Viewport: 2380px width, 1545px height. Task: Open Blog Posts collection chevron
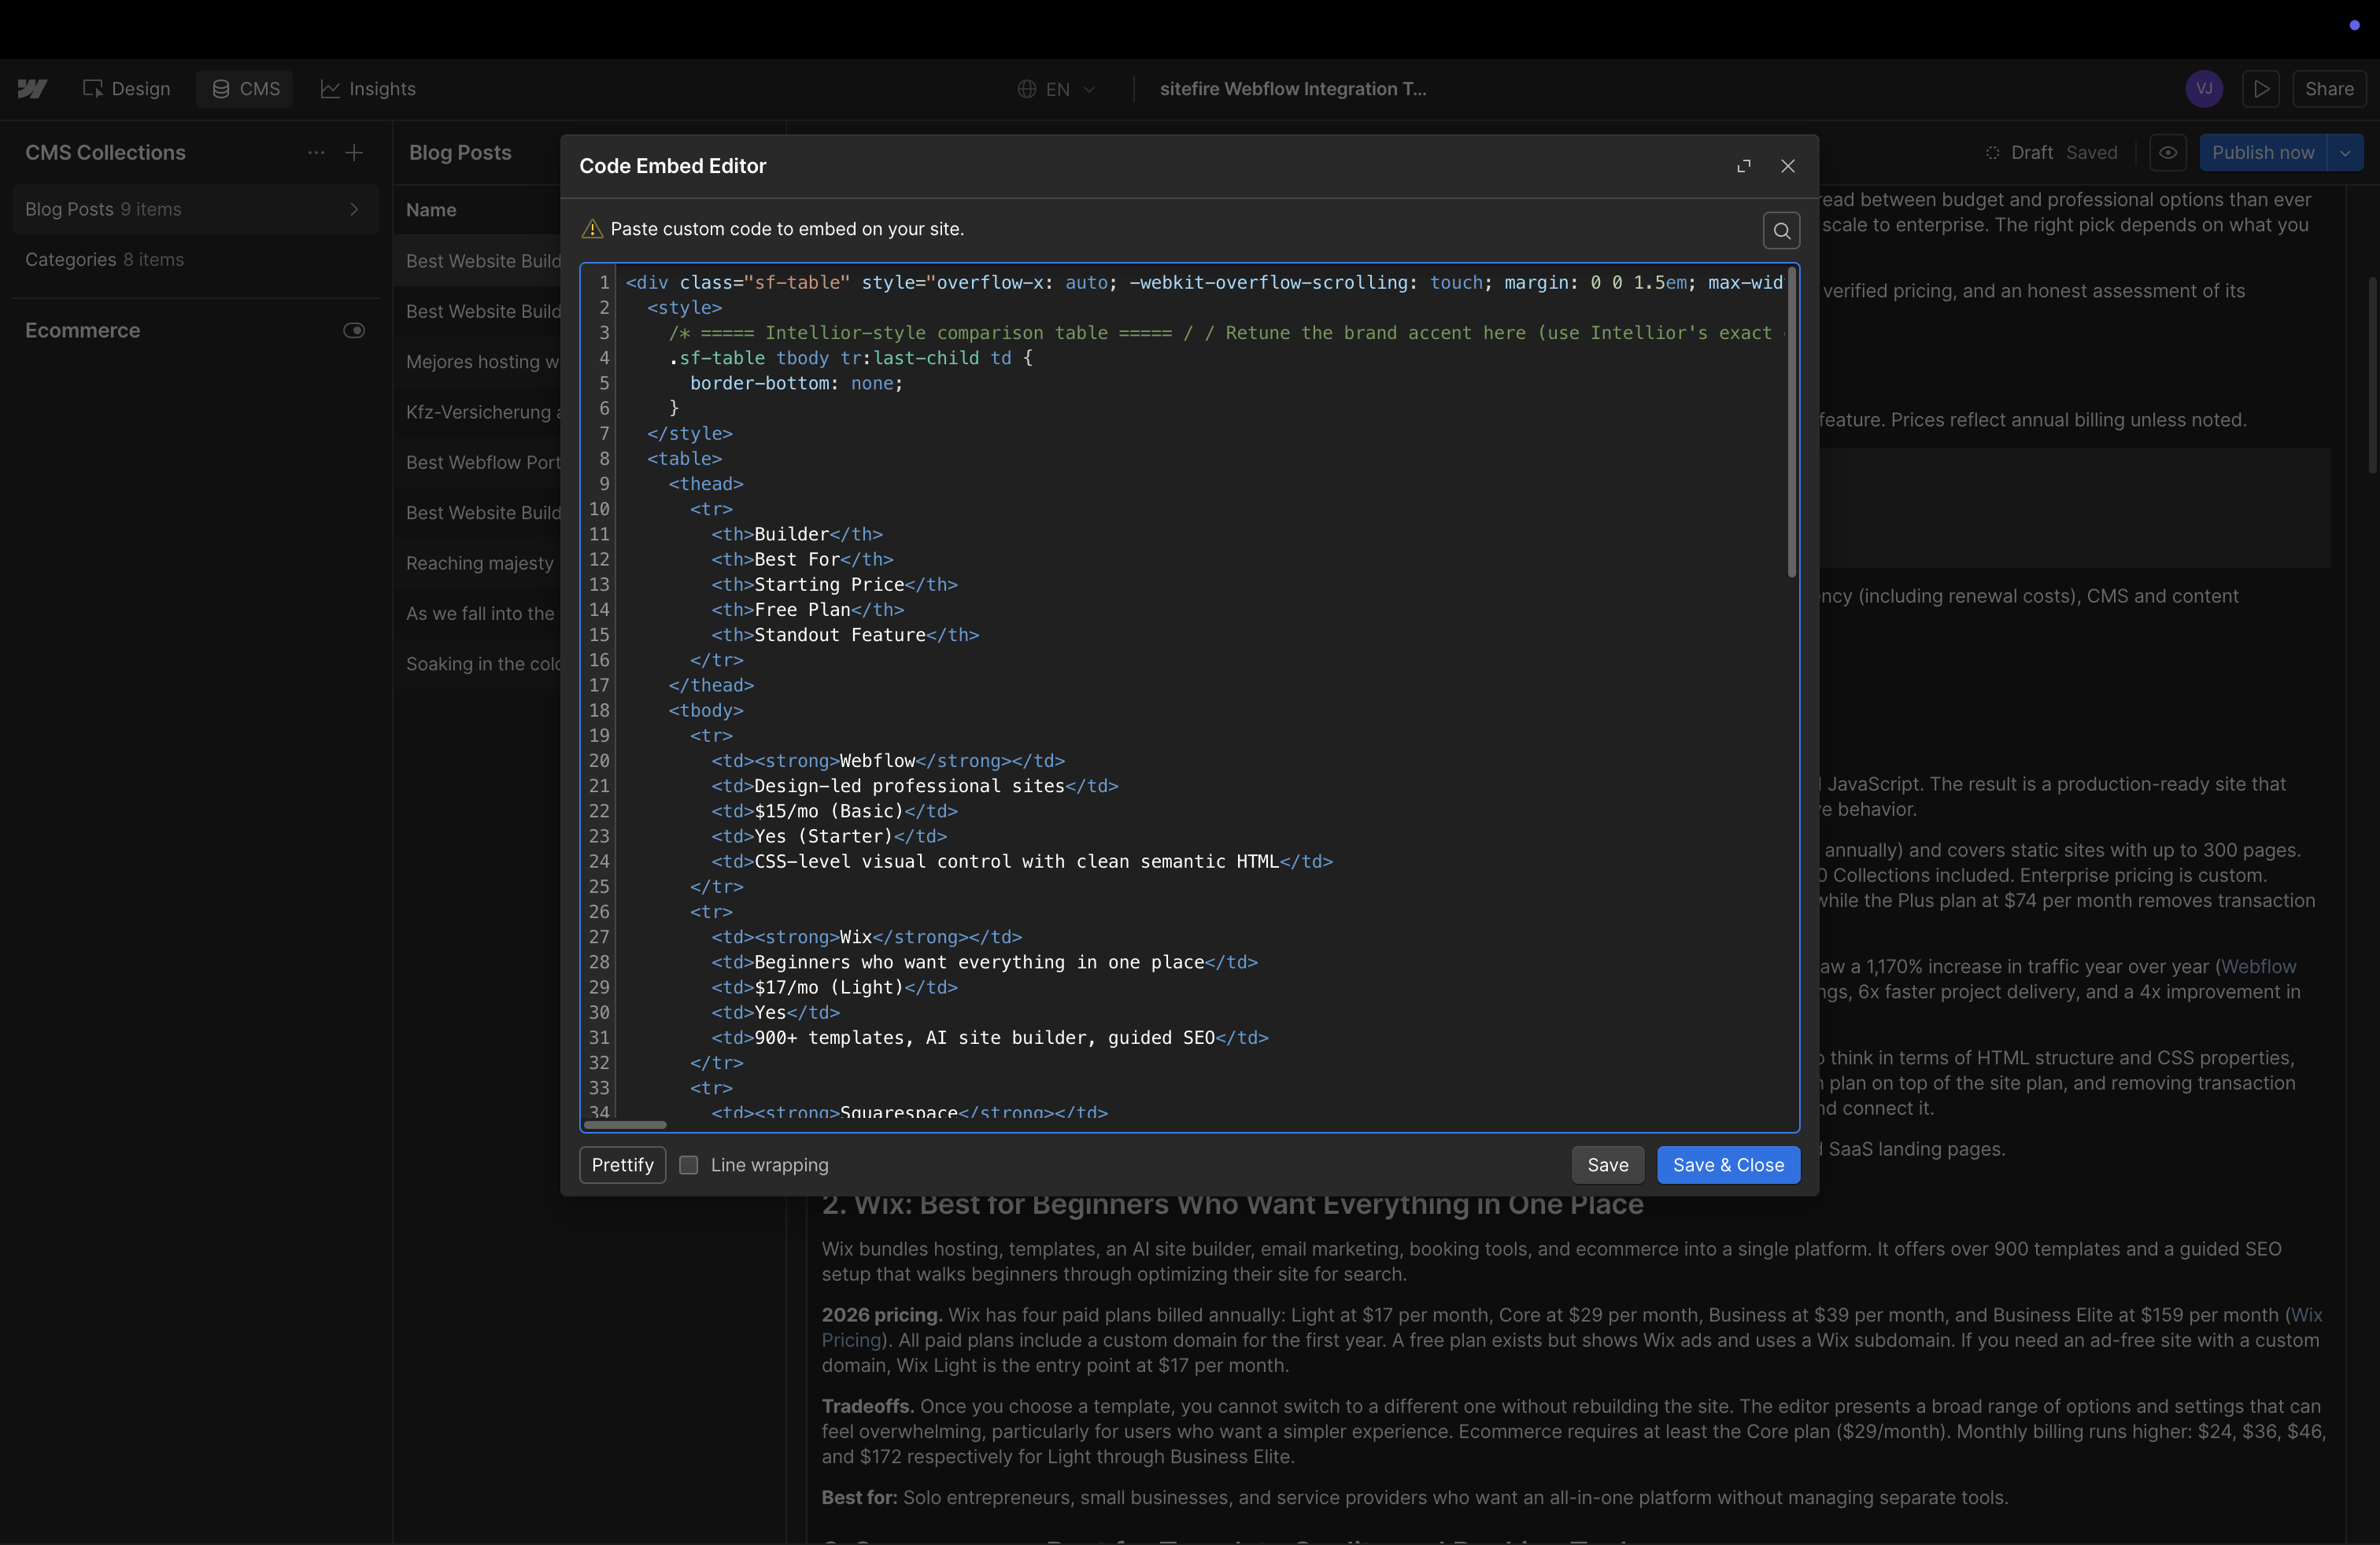[x=354, y=209]
